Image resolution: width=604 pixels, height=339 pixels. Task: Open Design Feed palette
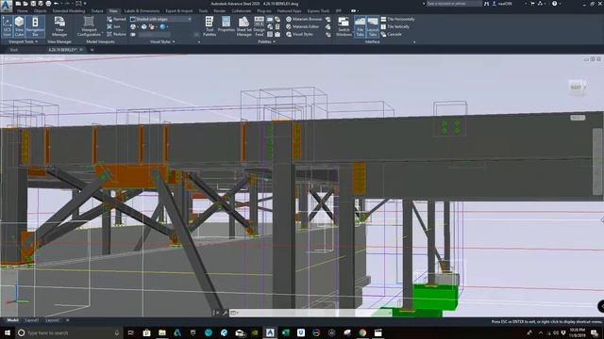tap(260, 26)
